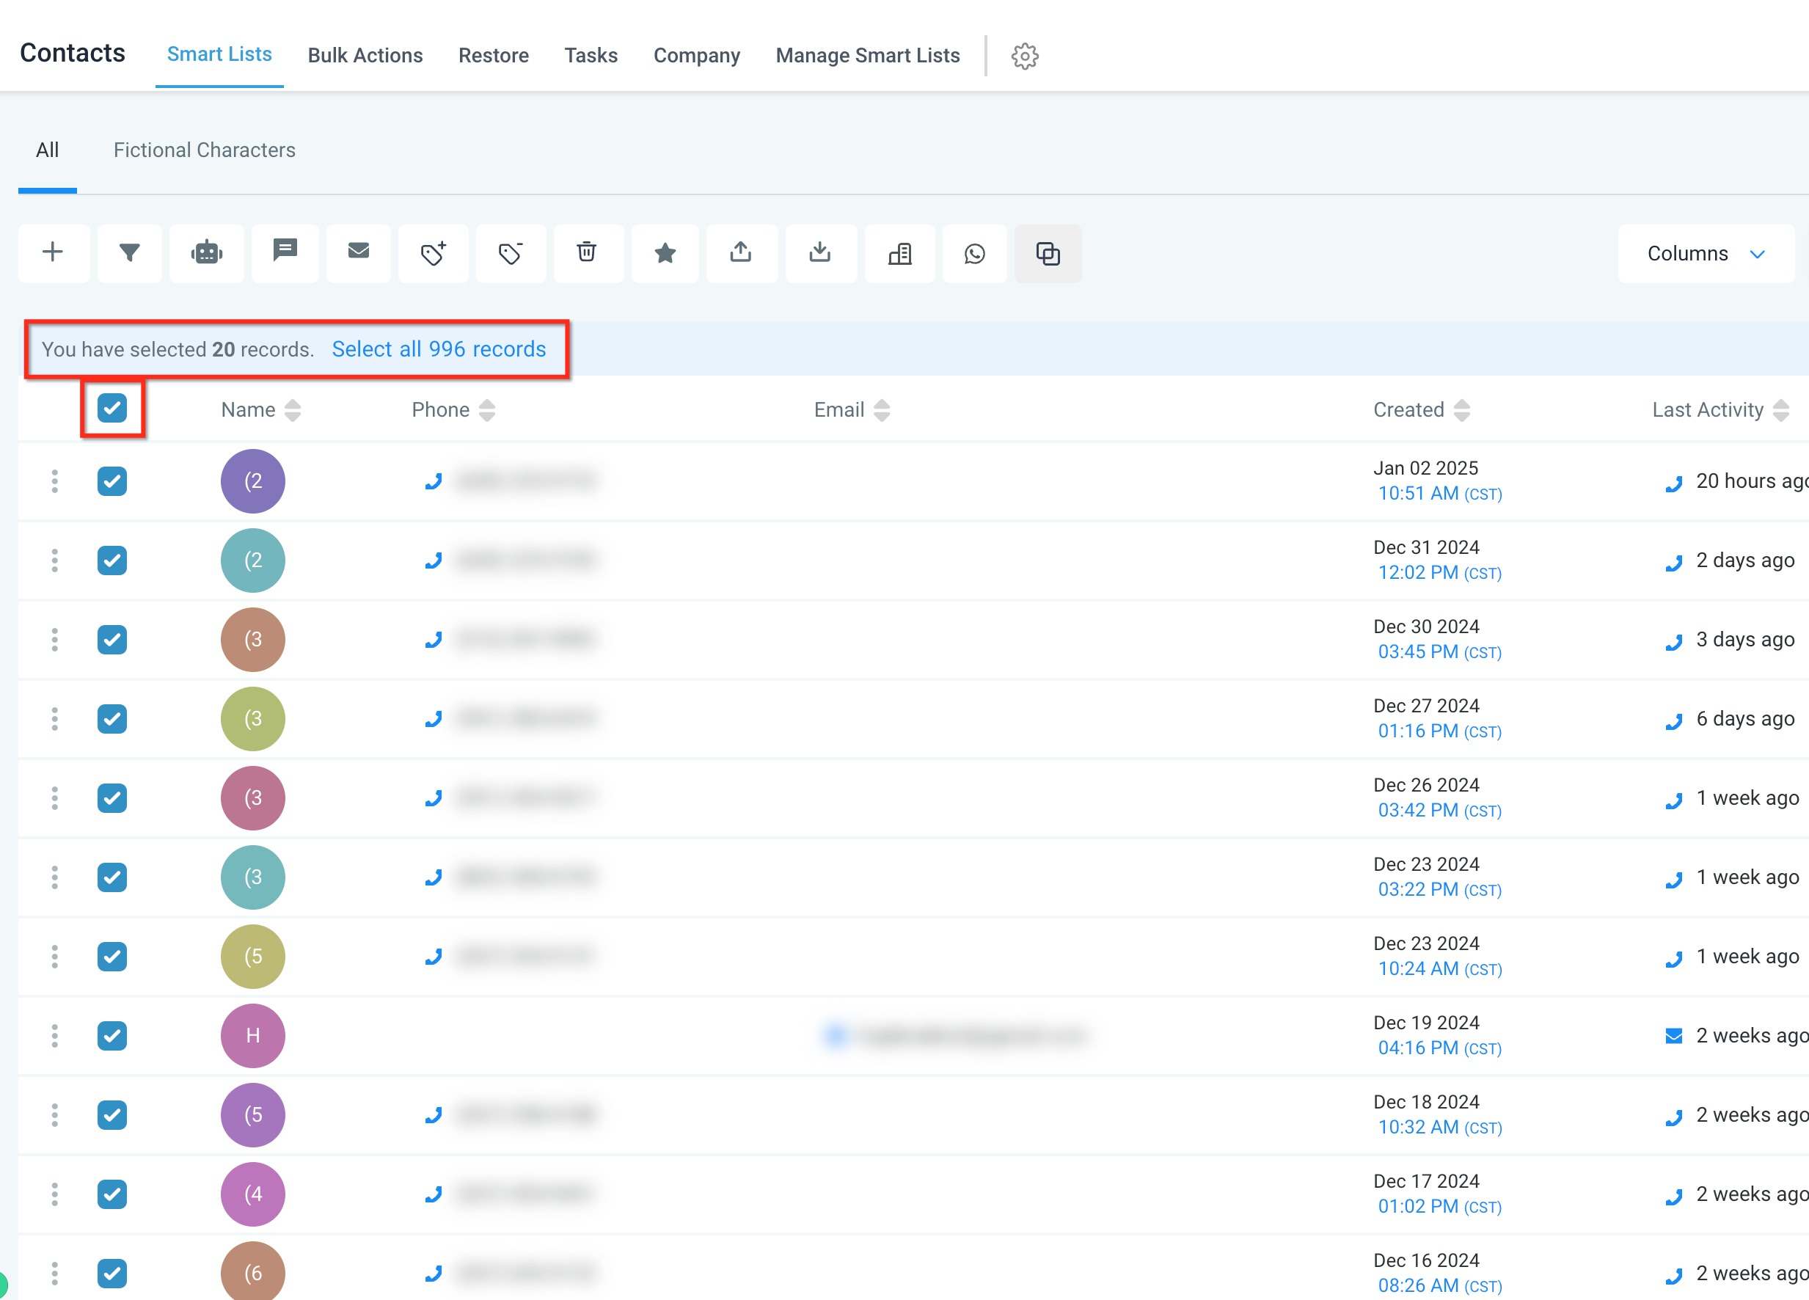
Task: Open the settings gear icon
Action: click(1024, 56)
